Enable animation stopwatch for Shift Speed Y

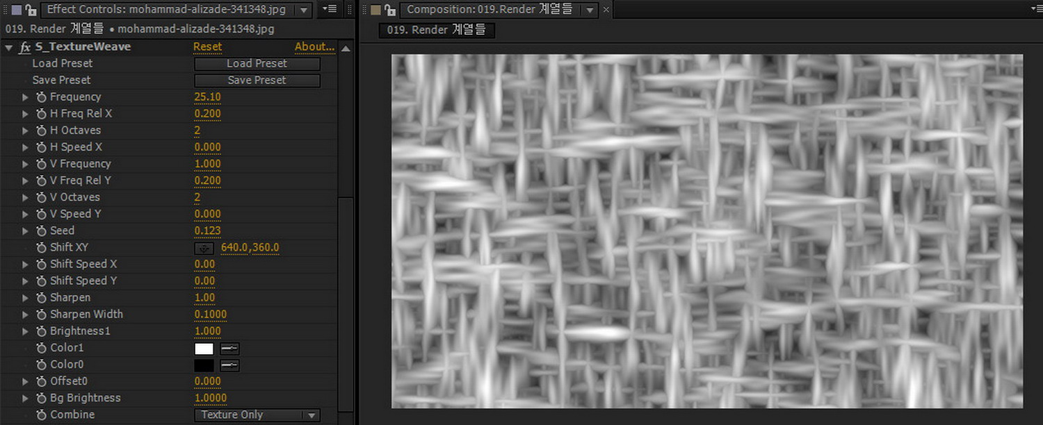pyautogui.click(x=41, y=281)
